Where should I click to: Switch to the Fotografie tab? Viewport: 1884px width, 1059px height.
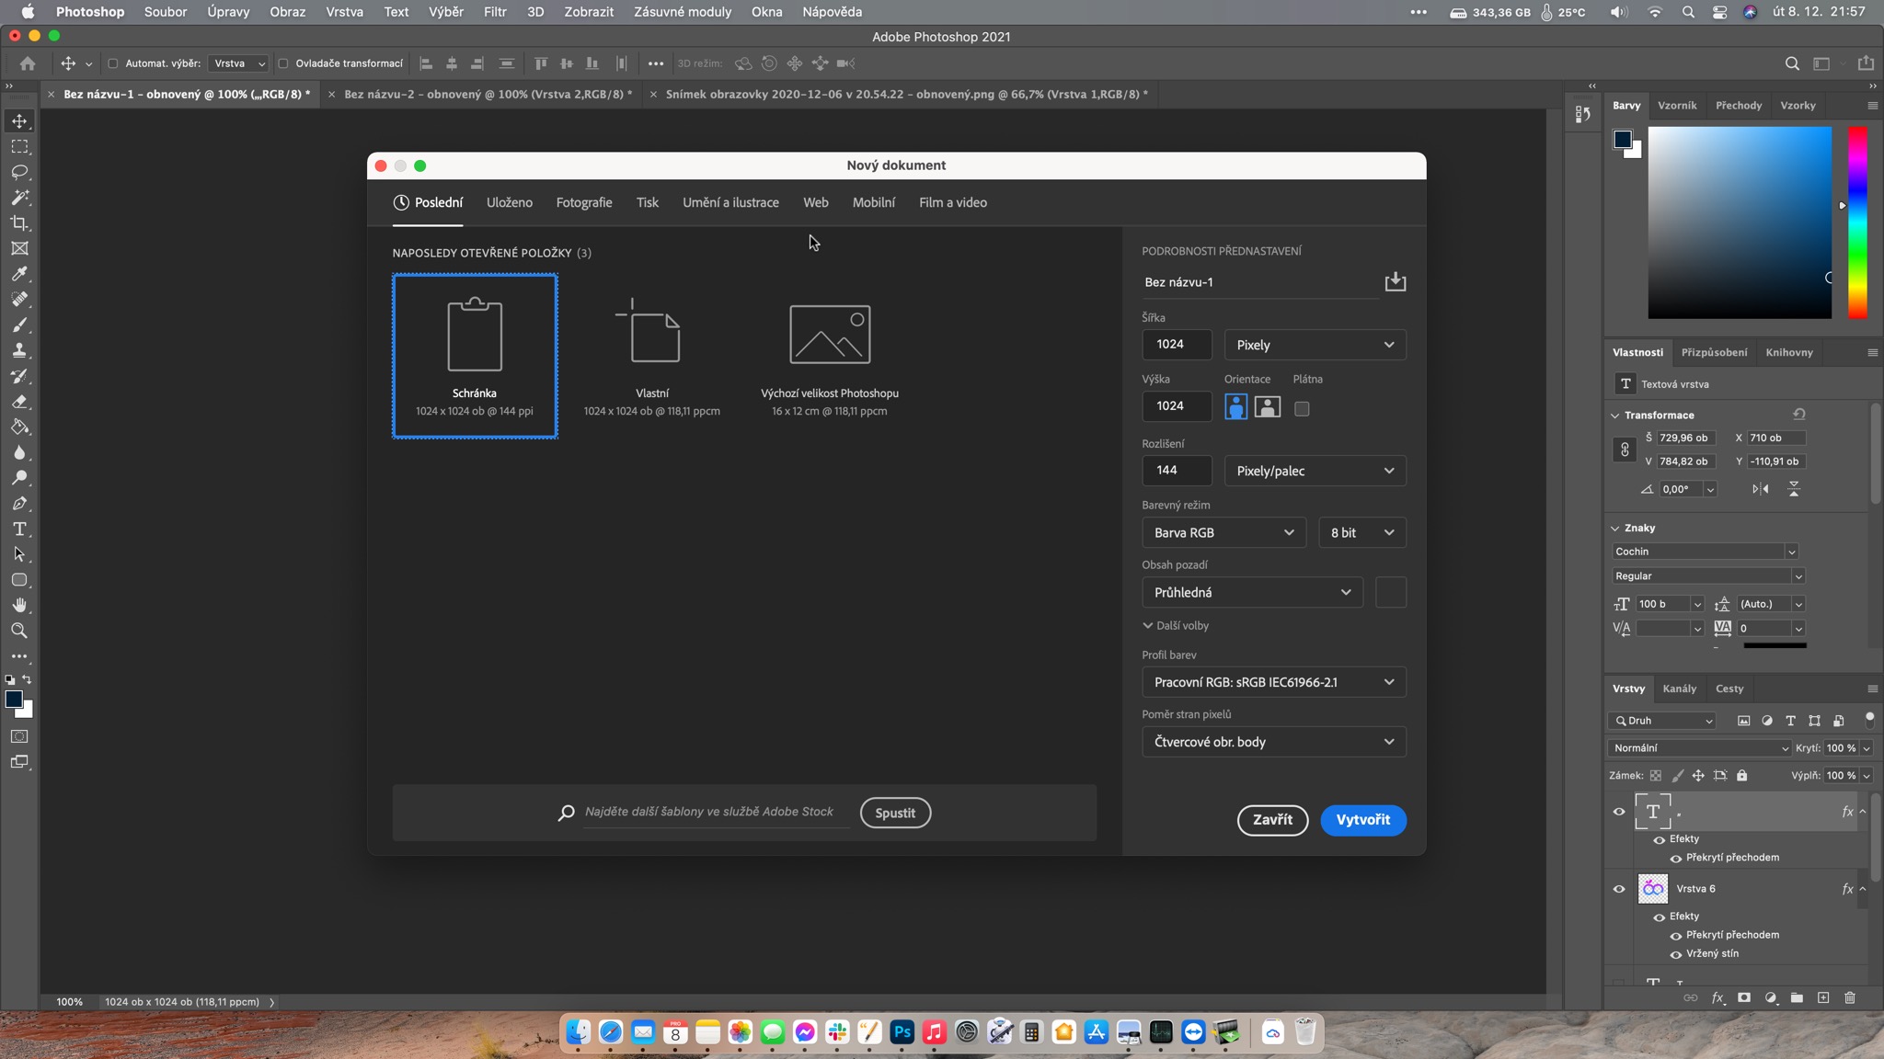point(583,202)
